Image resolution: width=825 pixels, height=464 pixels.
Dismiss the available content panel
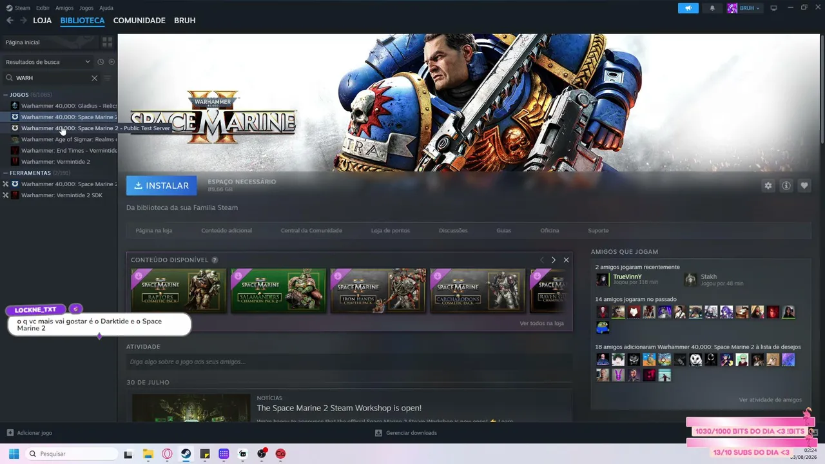[x=566, y=260]
